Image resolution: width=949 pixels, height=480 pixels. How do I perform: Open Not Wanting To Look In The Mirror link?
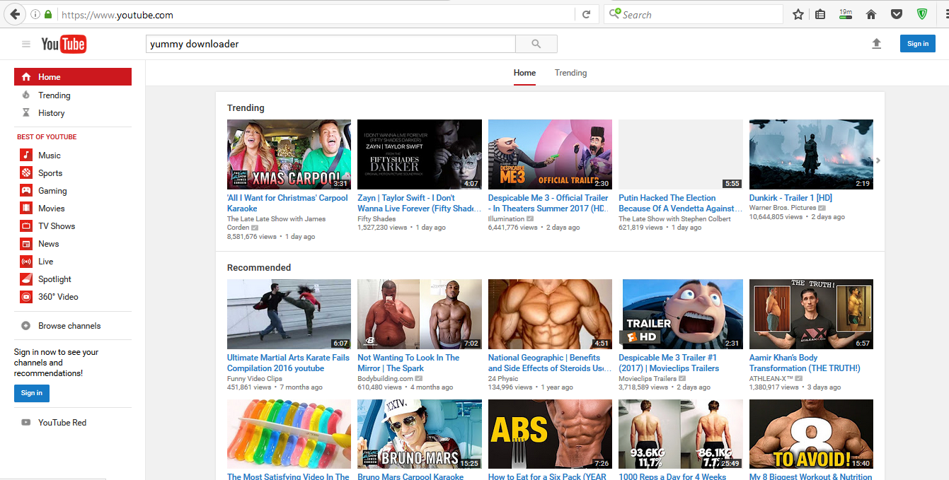point(408,363)
